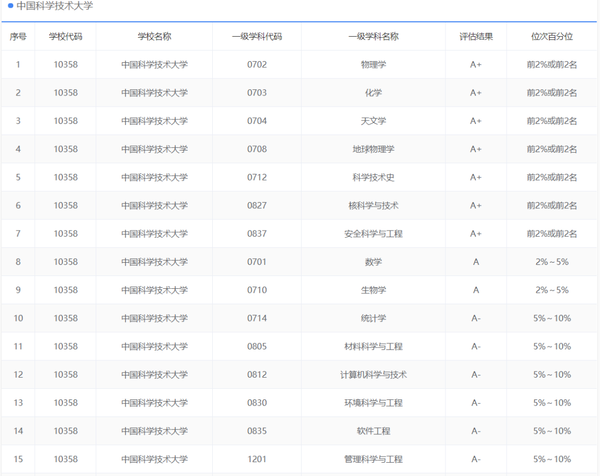
Task: Select the 物理学 discipline name cell
Action: click(x=373, y=64)
